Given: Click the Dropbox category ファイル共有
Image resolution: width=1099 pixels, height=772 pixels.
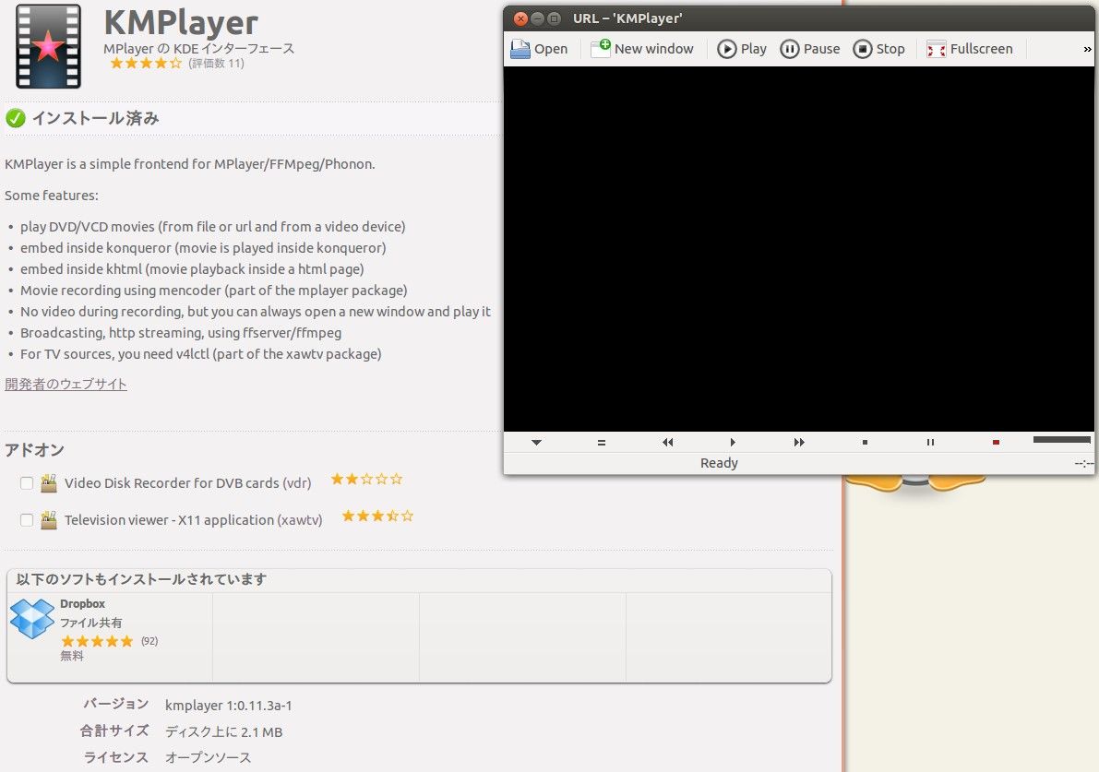Looking at the screenshot, I should 90,623.
